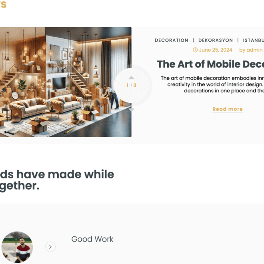Viewport: 264px width, 264px height.
Task: Click the clock icon beside June 25, 2024
Action: 195,50
